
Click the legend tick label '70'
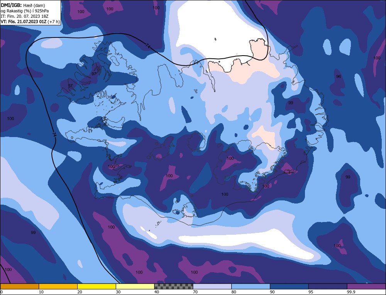tap(195, 292)
